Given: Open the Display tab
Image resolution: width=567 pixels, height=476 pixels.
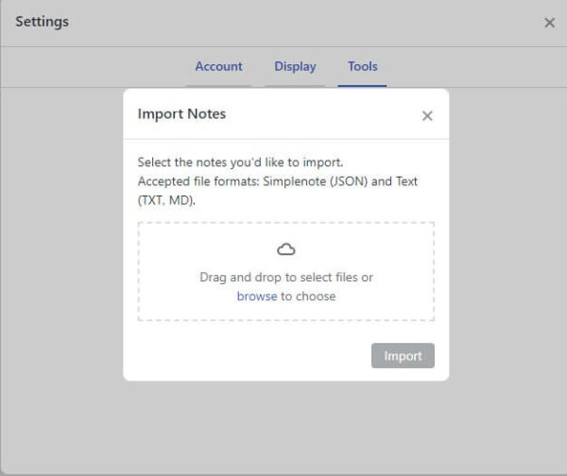Looking at the screenshot, I should [295, 67].
